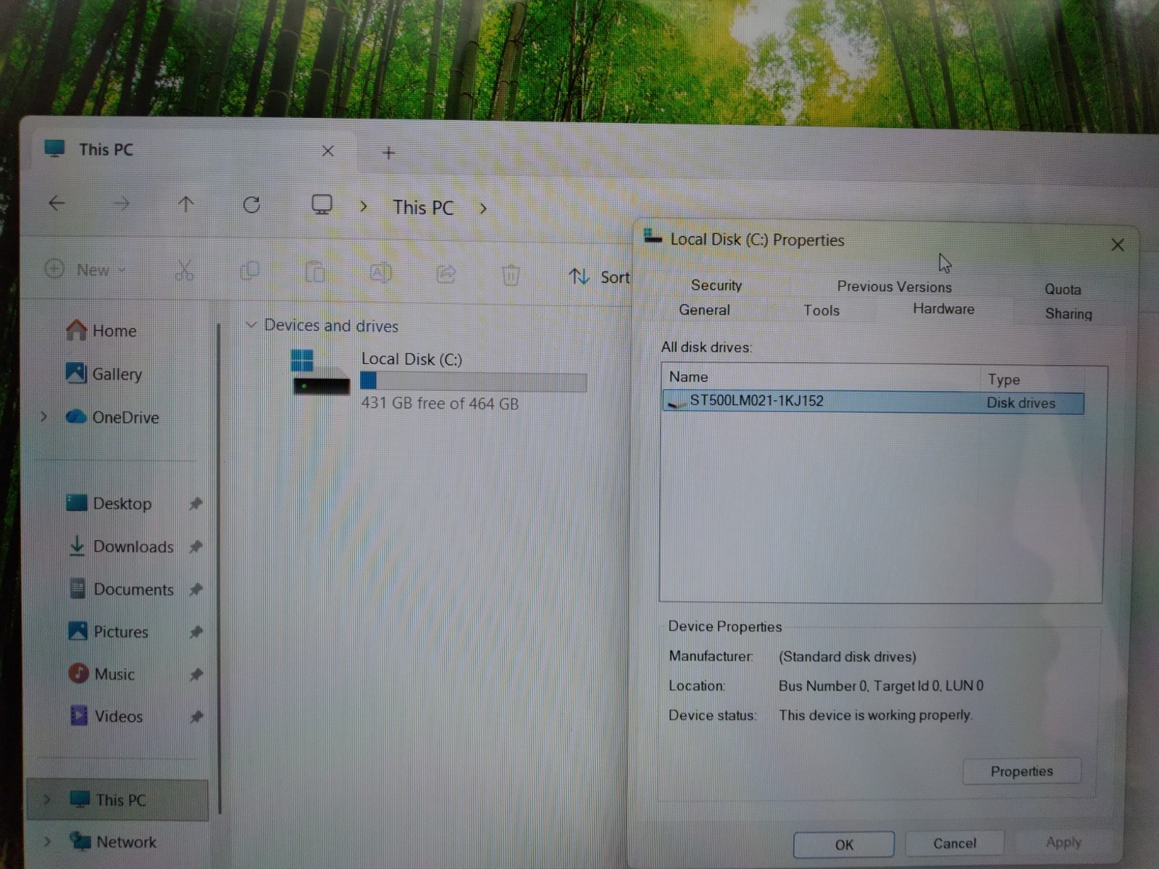The width and height of the screenshot is (1159, 869).
Task: Select OneDrive in the sidebar
Action: pyautogui.click(x=112, y=417)
